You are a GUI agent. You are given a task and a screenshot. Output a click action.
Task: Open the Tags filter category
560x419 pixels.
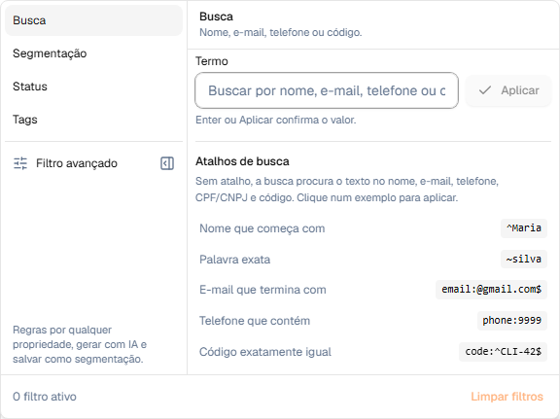pos(93,120)
